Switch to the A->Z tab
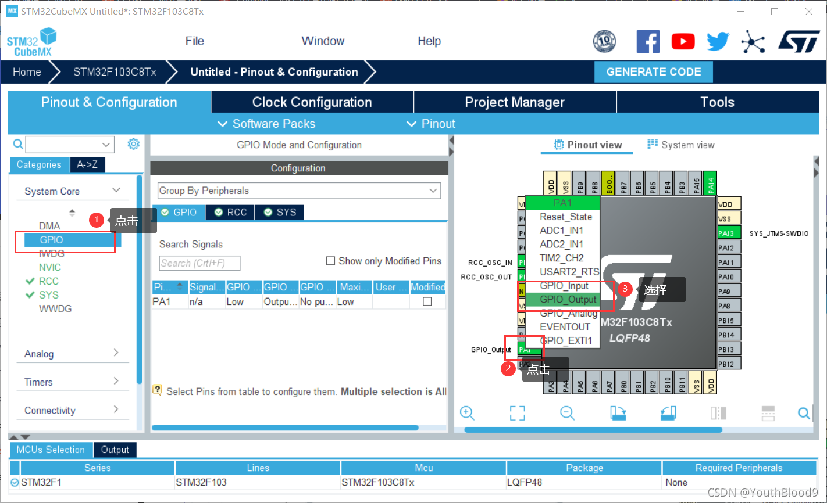827x503 pixels. point(87,164)
